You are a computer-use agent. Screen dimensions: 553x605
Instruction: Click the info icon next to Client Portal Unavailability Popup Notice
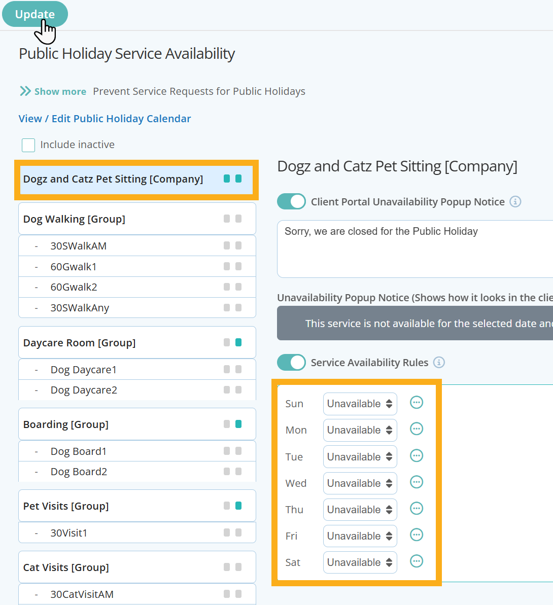(x=515, y=202)
